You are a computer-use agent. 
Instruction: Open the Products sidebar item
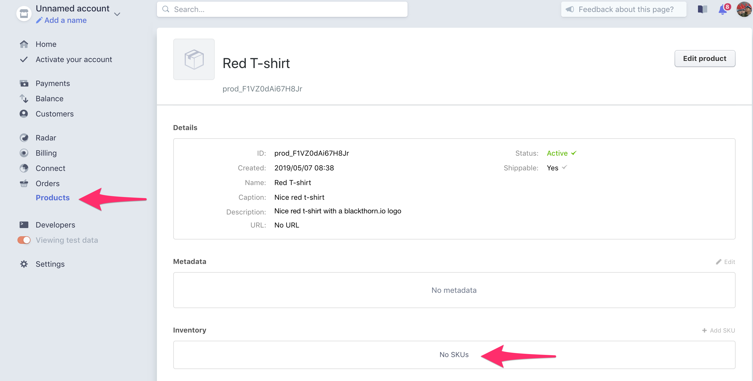click(53, 198)
